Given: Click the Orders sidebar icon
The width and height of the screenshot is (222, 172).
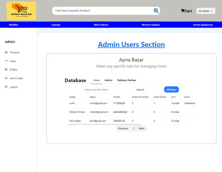Looking at the screenshot, I should 6,69.
